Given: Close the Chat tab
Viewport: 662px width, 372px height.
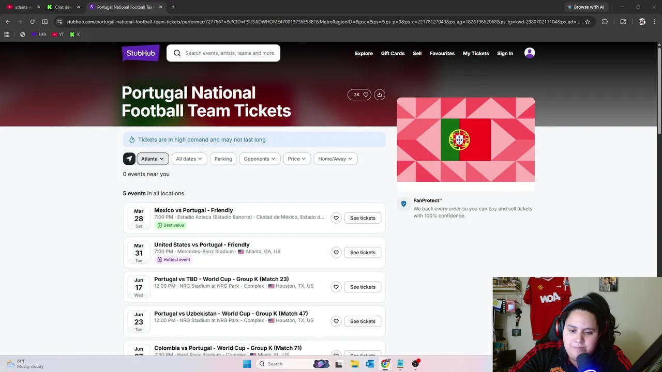Looking at the screenshot, I should (79, 7).
